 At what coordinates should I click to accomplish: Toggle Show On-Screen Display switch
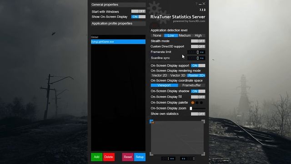pos(138,17)
